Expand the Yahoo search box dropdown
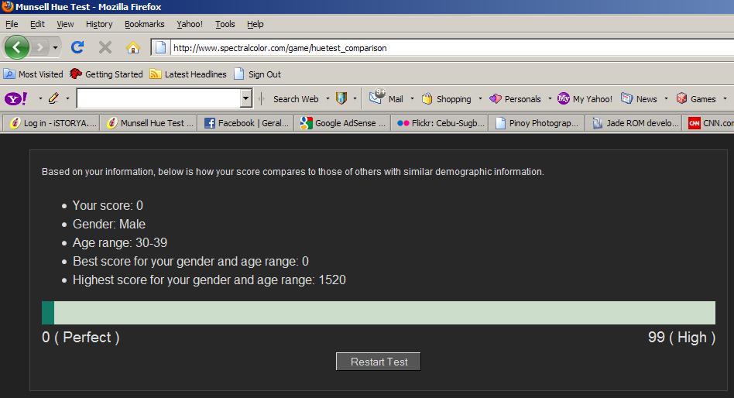The width and height of the screenshot is (734, 398). click(x=246, y=98)
